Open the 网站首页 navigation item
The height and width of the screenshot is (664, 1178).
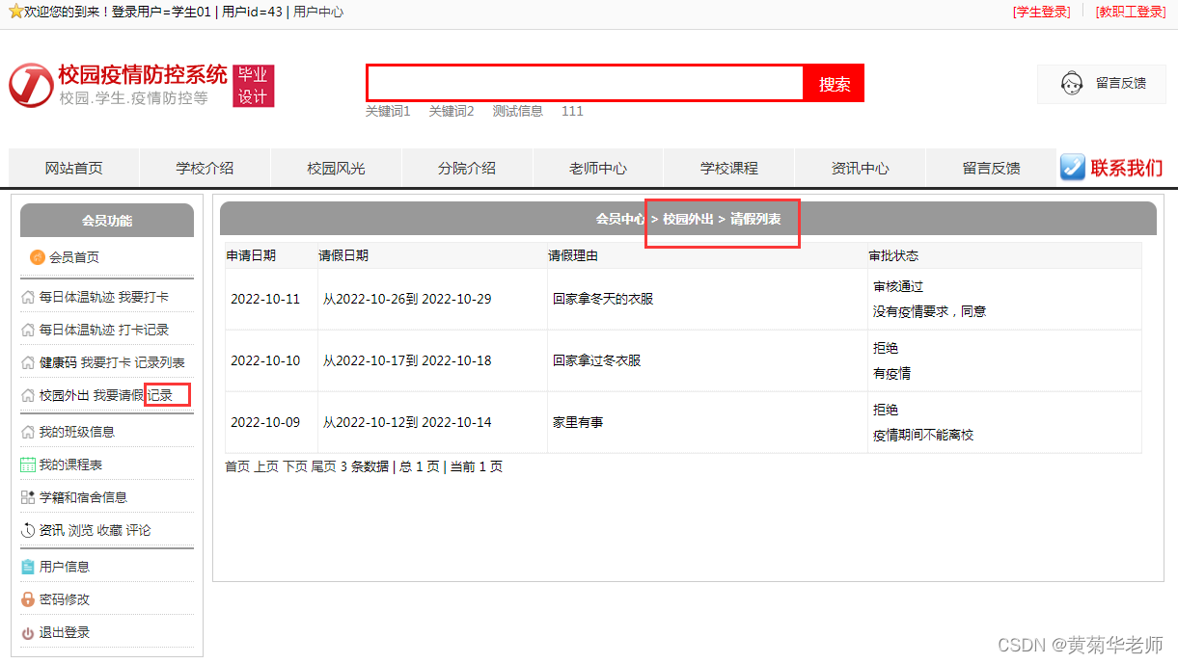tap(74, 168)
